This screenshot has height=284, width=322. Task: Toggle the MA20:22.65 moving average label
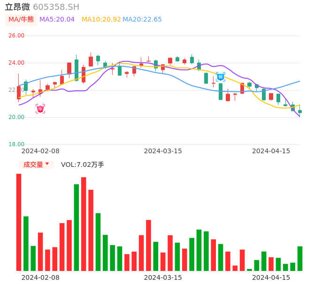click(x=142, y=20)
